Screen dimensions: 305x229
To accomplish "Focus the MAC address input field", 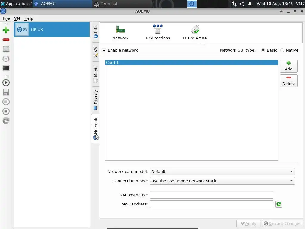I will (x=211, y=204).
